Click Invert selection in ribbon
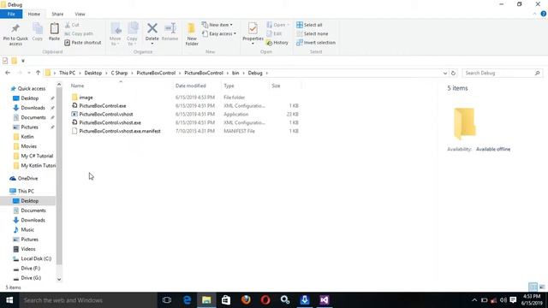The width and height of the screenshot is (548, 308). click(316, 42)
